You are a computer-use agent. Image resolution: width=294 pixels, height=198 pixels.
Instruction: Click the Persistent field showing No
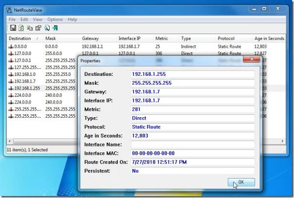[193, 171]
